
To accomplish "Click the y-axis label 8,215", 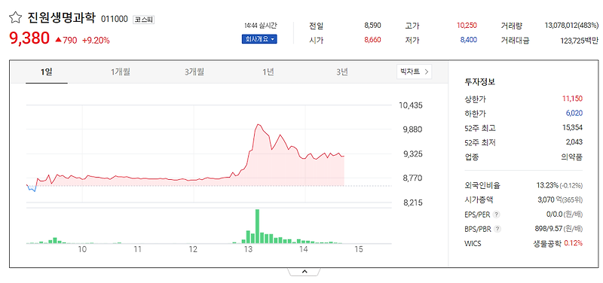I will [412, 202].
